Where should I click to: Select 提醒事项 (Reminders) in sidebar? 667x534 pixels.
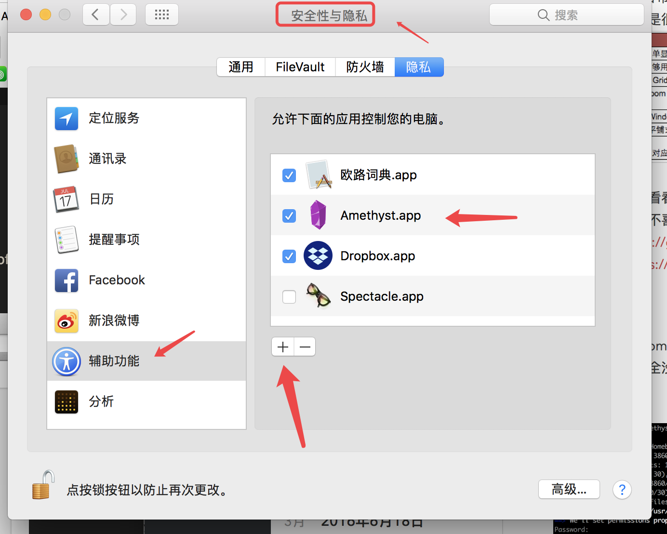[114, 240]
